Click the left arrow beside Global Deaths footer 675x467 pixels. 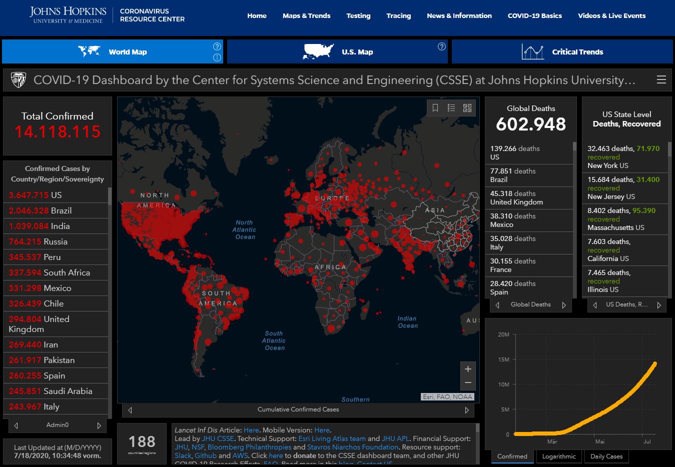497,305
